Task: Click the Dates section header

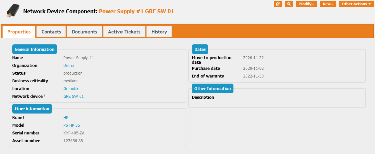Action: pyautogui.click(x=200, y=50)
